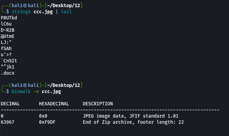Click the kali skull icon in the second prompt
Screen dimensions: 229x136
[25, 85]
